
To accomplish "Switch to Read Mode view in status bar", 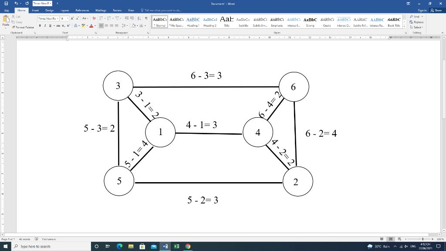I will pos(382,239).
